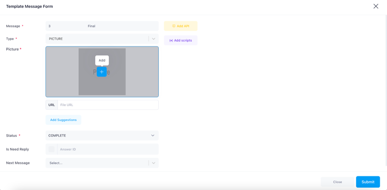Click the blue plus icon to add picture
The width and height of the screenshot is (387, 190).
[102, 72]
